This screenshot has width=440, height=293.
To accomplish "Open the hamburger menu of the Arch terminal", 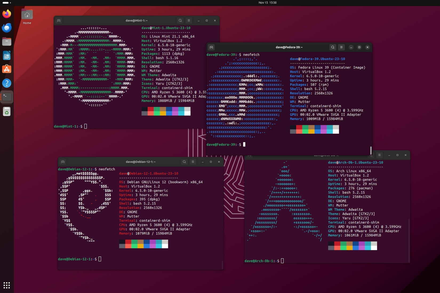I will pyautogui.click(x=379, y=155).
